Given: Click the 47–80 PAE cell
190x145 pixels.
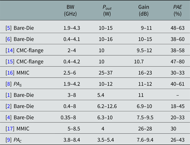Looking at the screenshot, I should coord(178,61).
